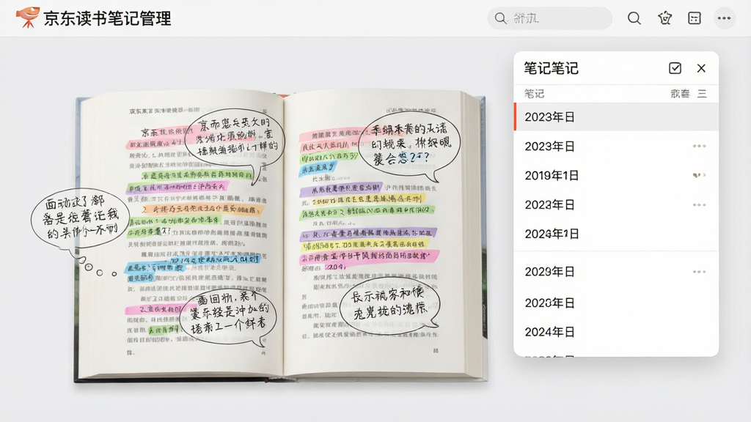Open the favorites star icon

point(664,18)
